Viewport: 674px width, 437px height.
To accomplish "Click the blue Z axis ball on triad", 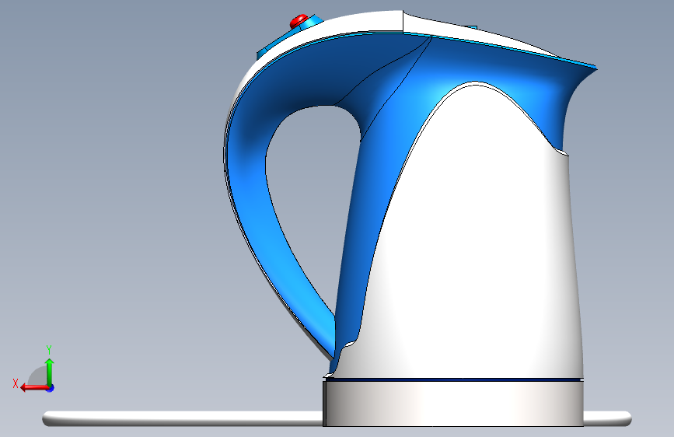I will coord(51,388).
